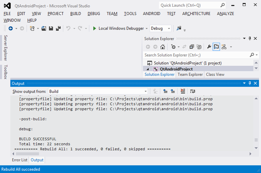
Task: Open the New Project dropdown arrow
Action: [38, 29]
